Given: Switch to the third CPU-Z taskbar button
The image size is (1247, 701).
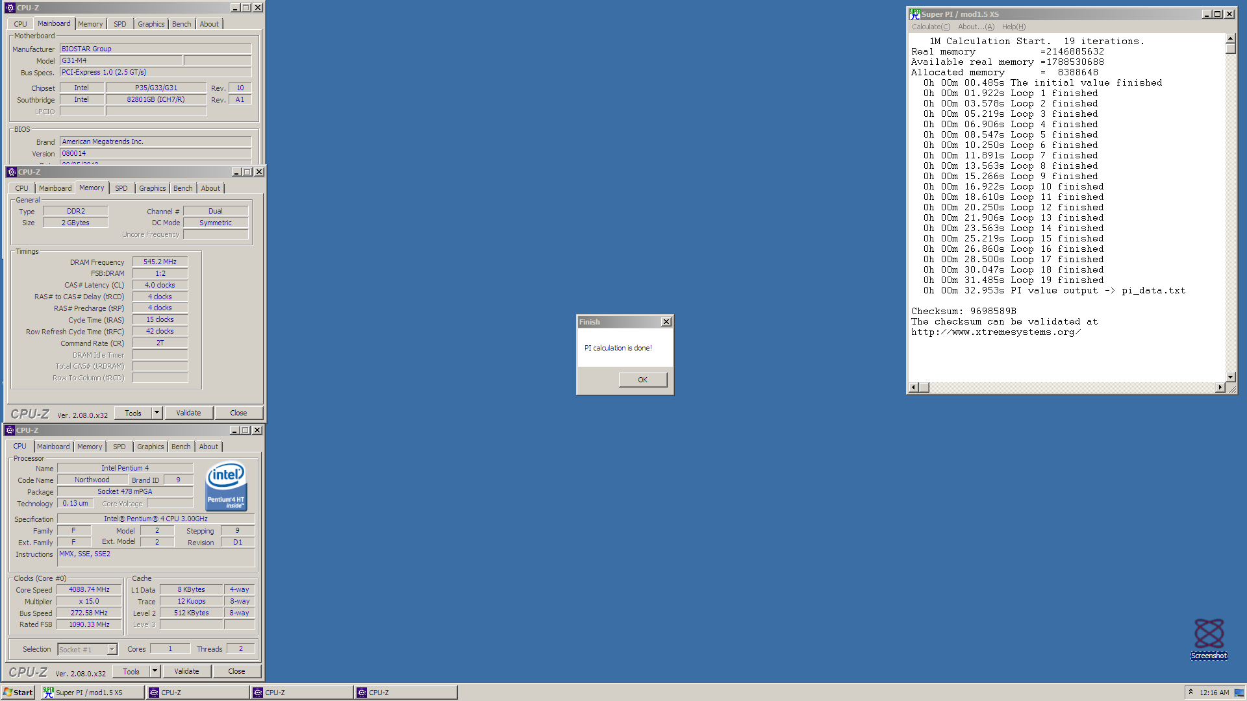Looking at the screenshot, I should (x=406, y=693).
